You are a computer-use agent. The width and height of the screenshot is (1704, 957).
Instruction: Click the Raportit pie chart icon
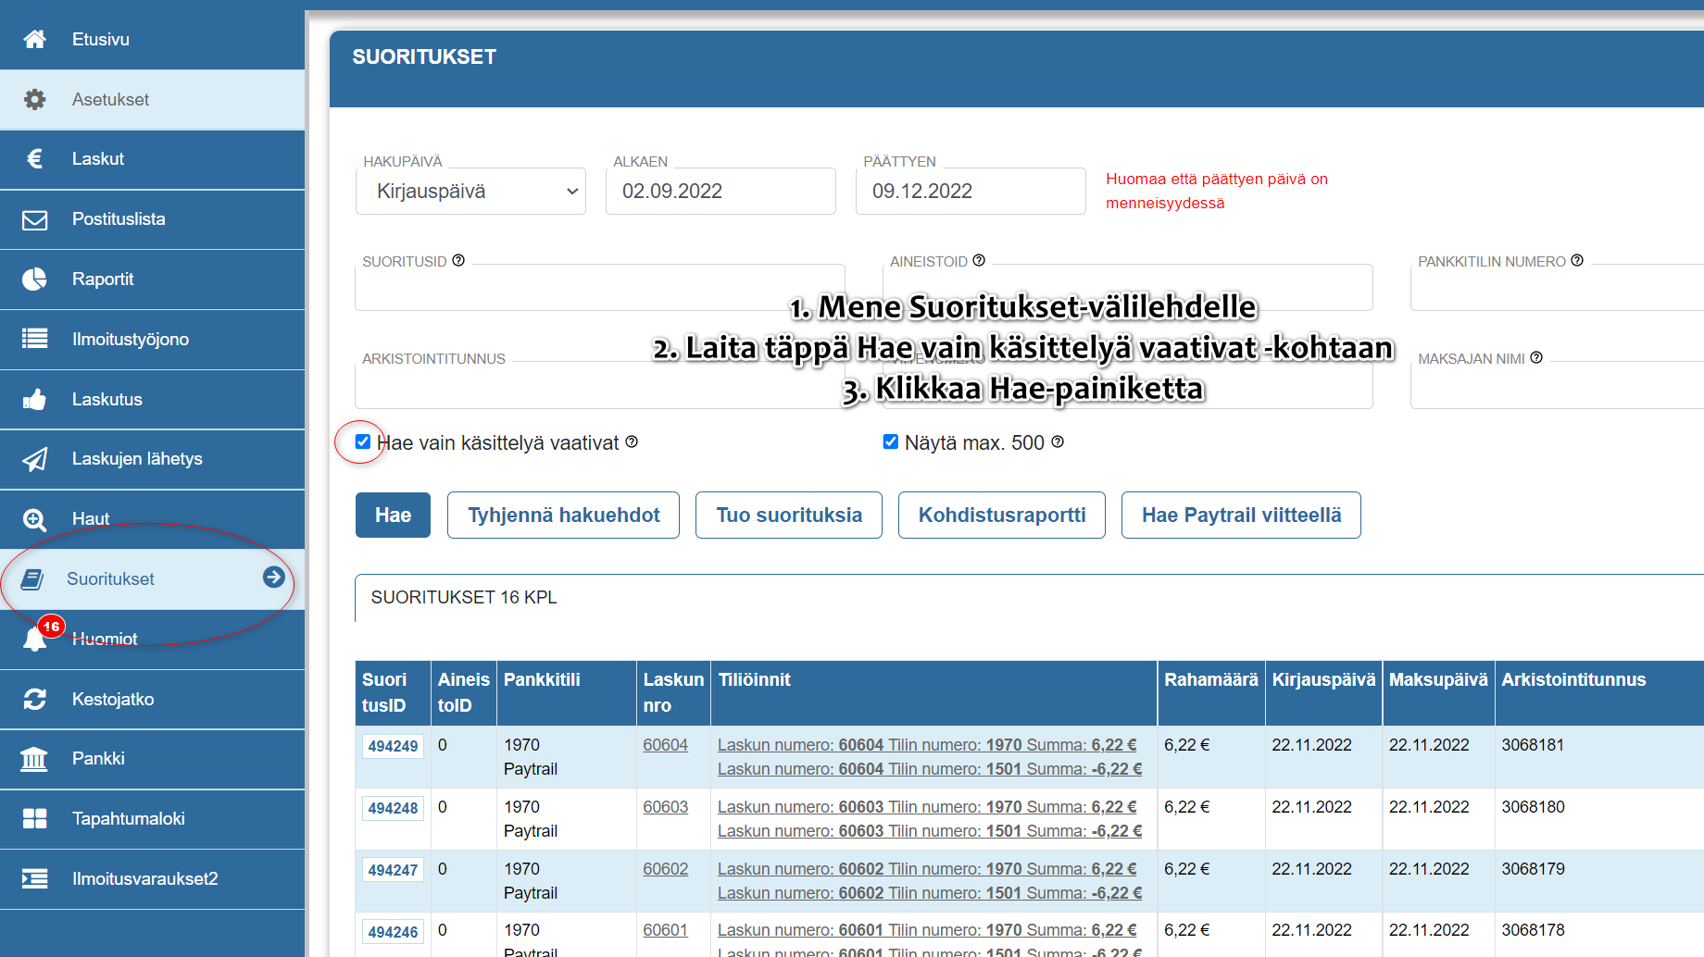34,280
